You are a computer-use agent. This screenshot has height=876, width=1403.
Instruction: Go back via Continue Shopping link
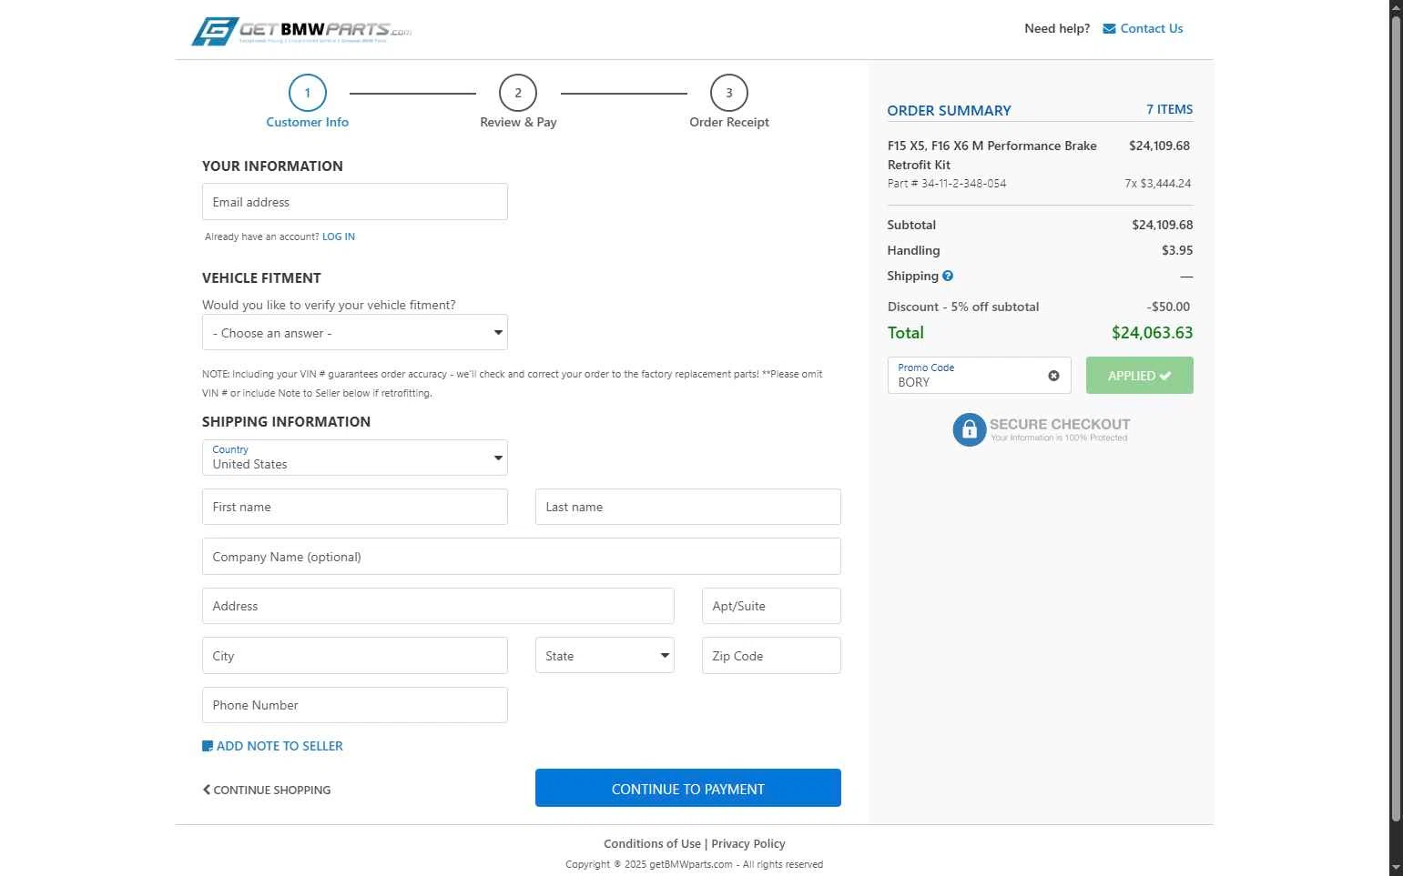pyautogui.click(x=267, y=790)
